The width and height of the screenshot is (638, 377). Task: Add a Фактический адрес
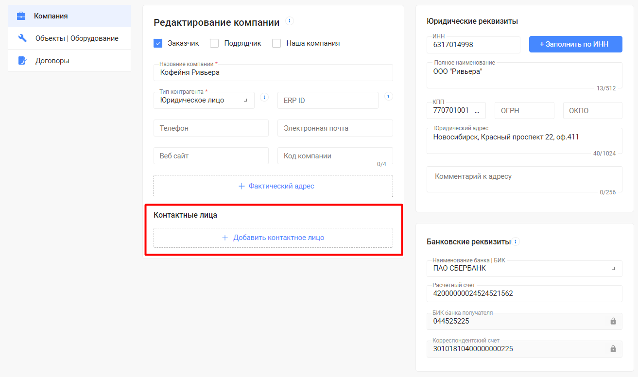(273, 186)
